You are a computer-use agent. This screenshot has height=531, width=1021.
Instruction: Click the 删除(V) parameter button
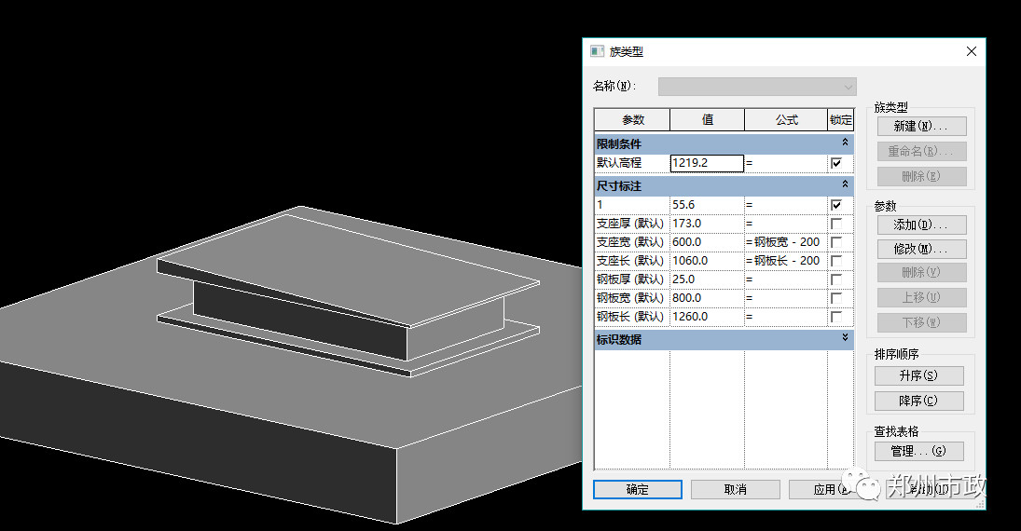(x=921, y=273)
